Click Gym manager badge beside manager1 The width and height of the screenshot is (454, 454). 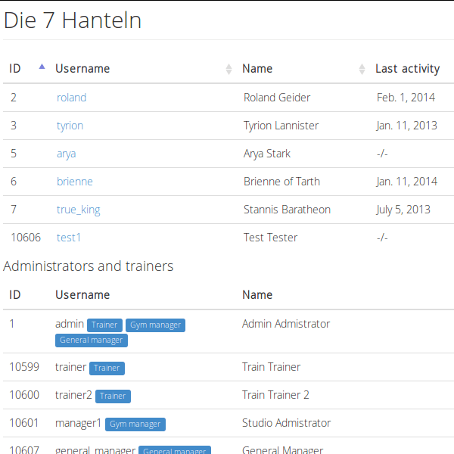tap(135, 424)
